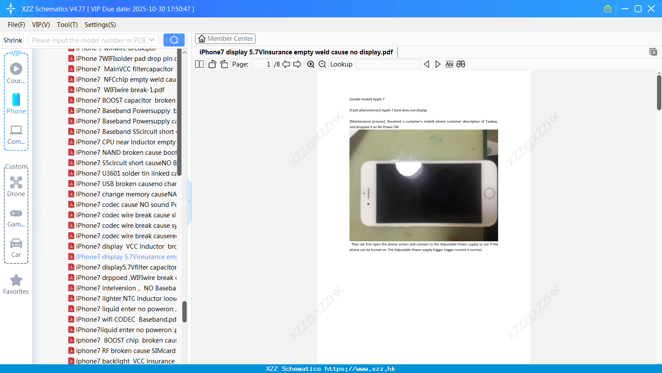Collapse the file list panel handle
Viewport: 662px width, 373px height.
click(189, 201)
